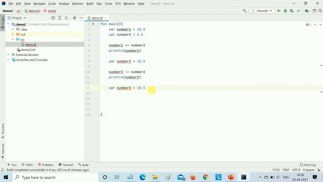Open the Event Log
The image size is (323, 182).
click(x=307, y=165)
